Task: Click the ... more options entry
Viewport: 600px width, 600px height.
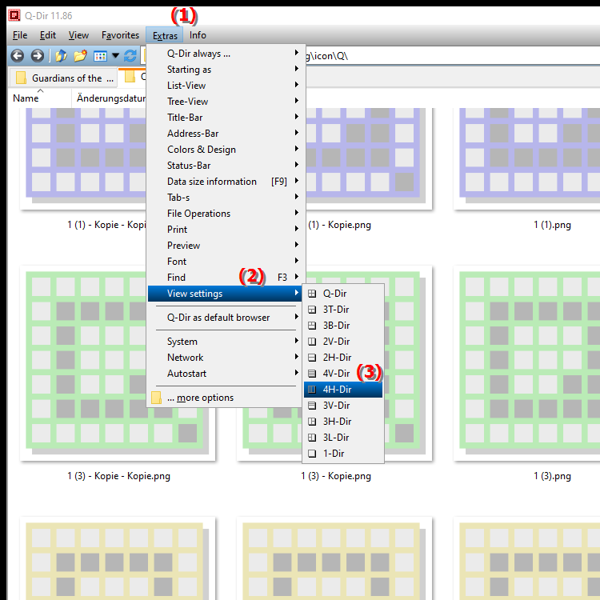Action: (x=226, y=398)
